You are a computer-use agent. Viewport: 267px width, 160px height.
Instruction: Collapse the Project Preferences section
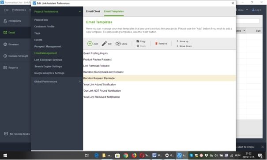(79, 11)
